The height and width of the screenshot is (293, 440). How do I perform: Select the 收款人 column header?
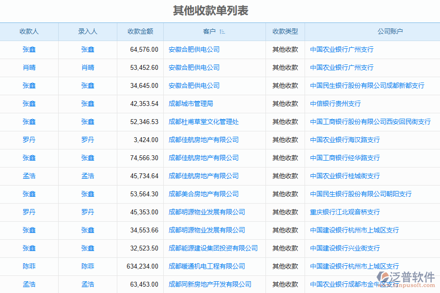(29, 31)
